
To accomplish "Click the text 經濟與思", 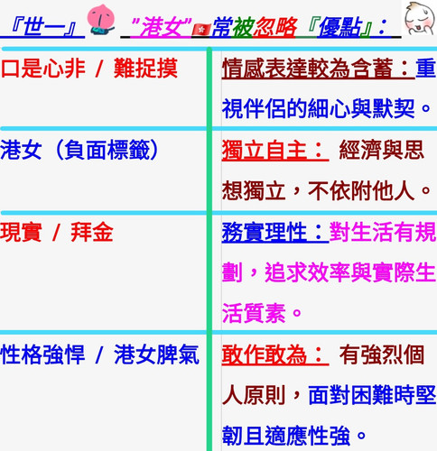I will pyautogui.click(x=382, y=150).
